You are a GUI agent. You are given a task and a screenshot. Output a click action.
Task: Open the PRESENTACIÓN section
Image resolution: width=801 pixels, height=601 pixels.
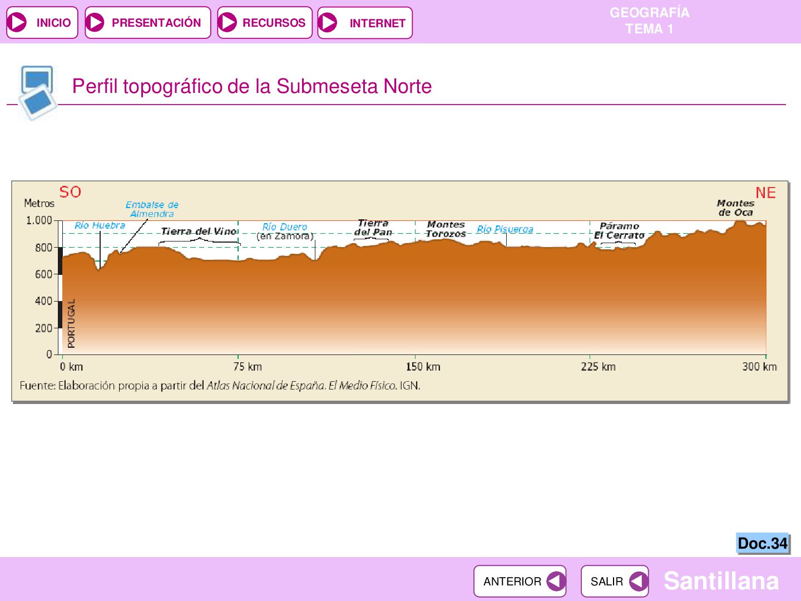point(148,23)
